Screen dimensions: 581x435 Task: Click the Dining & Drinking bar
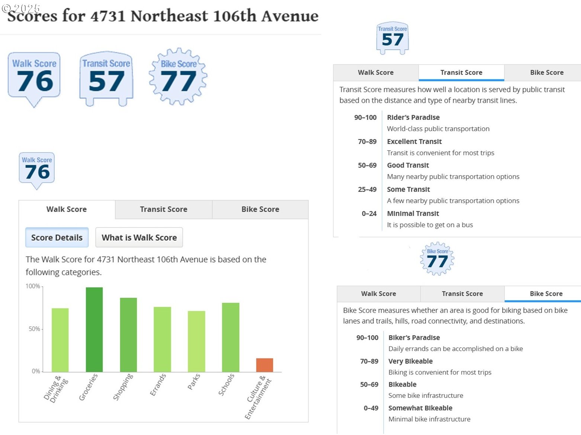[x=60, y=340]
